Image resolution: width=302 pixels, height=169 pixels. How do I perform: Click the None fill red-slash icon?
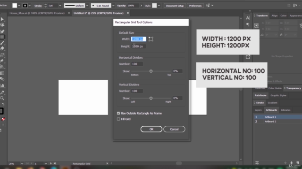tap(3, 119)
